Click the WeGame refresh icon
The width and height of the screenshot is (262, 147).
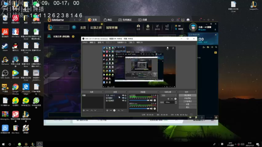(80, 20)
